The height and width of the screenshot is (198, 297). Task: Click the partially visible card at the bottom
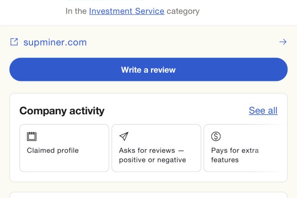(148, 195)
